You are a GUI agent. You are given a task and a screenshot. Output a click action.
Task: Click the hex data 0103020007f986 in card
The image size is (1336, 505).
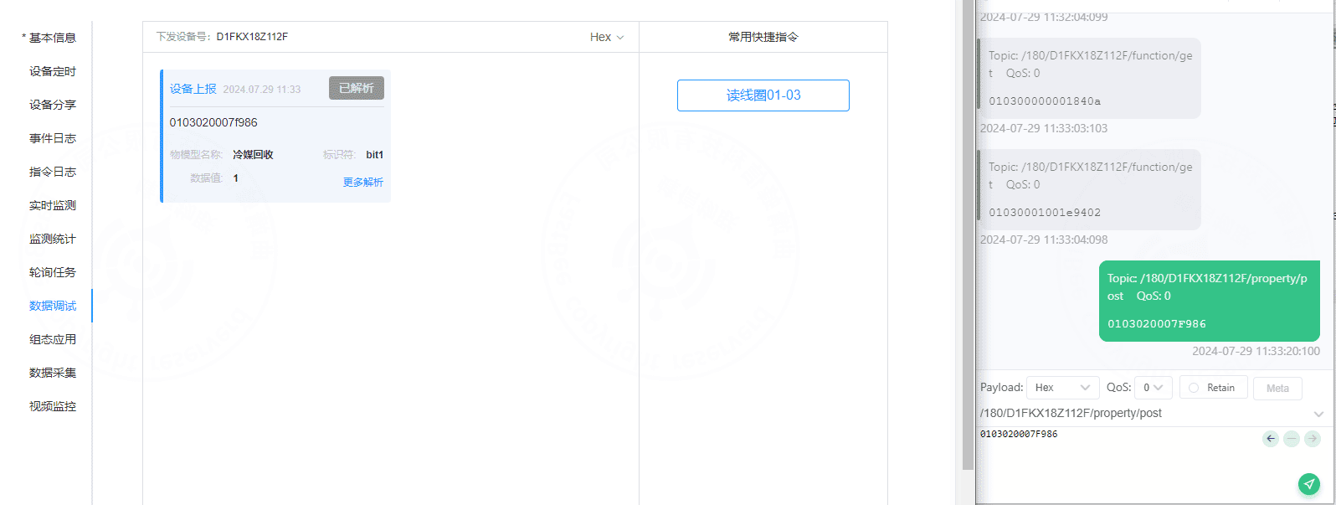[x=213, y=122]
